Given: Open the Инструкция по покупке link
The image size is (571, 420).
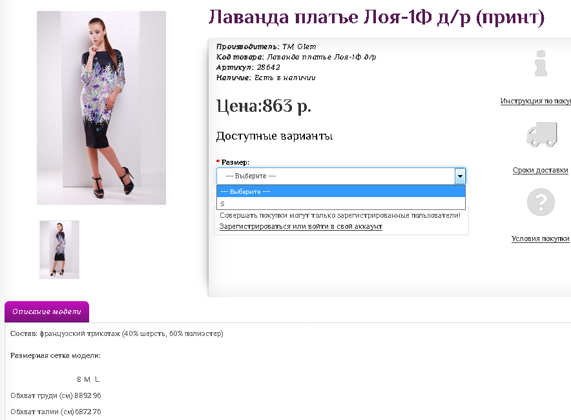Looking at the screenshot, I should (535, 101).
